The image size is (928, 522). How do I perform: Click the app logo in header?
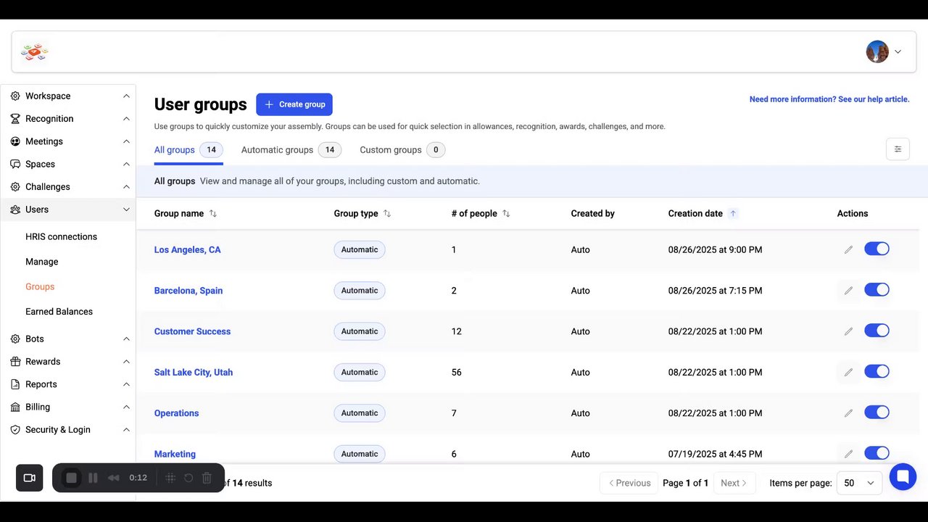pyautogui.click(x=34, y=51)
